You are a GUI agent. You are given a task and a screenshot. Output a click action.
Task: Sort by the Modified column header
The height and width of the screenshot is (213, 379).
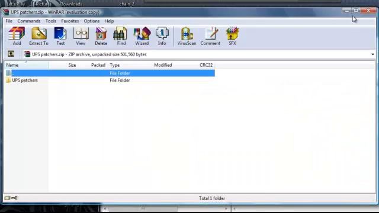(163, 65)
